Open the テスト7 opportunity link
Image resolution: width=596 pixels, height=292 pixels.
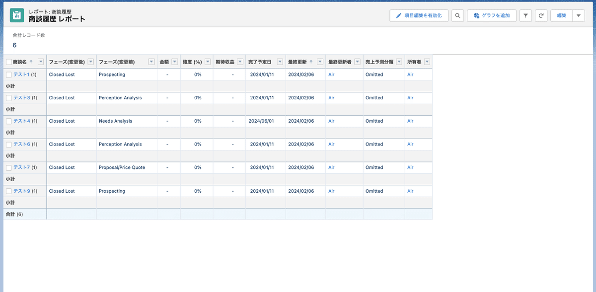click(22, 168)
